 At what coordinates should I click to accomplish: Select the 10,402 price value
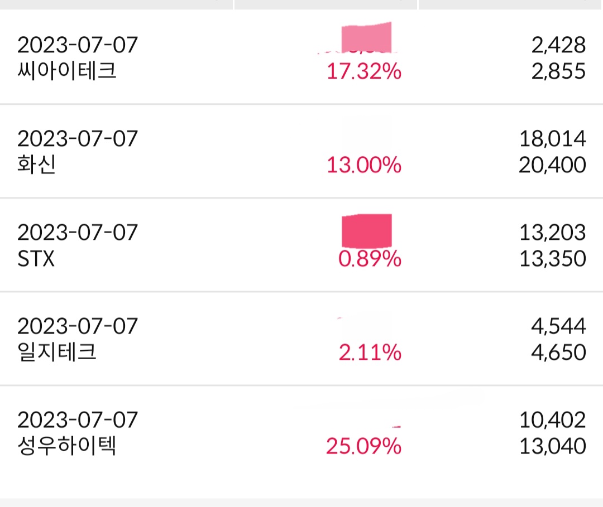[552, 419]
